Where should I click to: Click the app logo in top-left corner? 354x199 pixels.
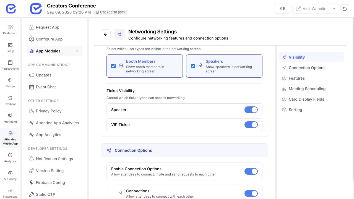tap(11, 9)
